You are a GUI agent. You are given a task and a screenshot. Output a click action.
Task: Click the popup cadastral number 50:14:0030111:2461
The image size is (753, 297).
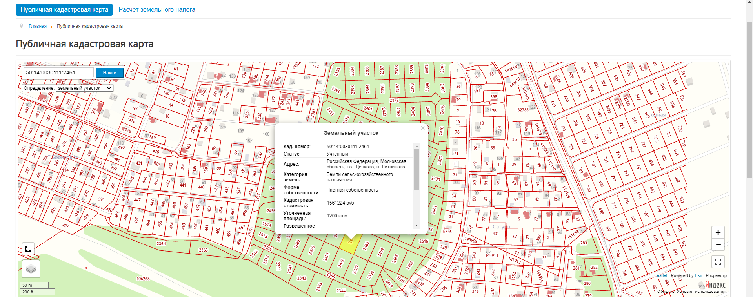click(348, 147)
